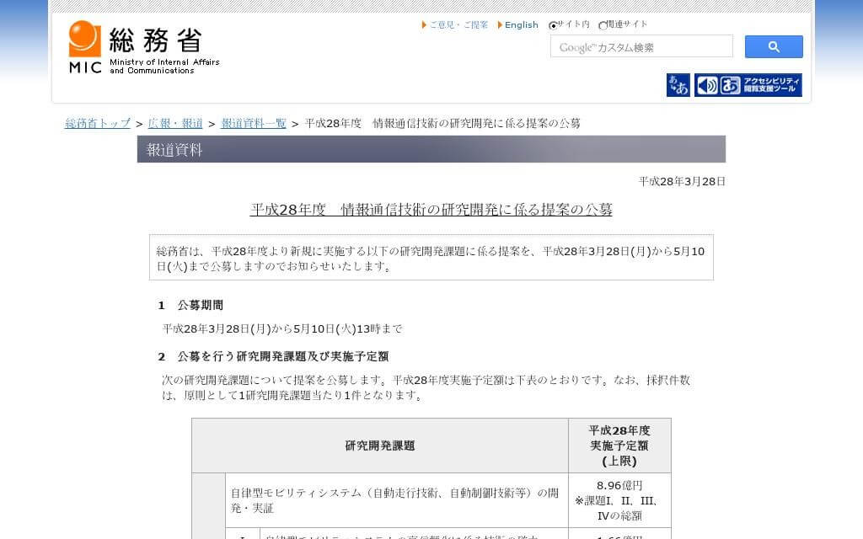Click the 8.96億円 budget cell

pyautogui.click(x=619, y=486)
